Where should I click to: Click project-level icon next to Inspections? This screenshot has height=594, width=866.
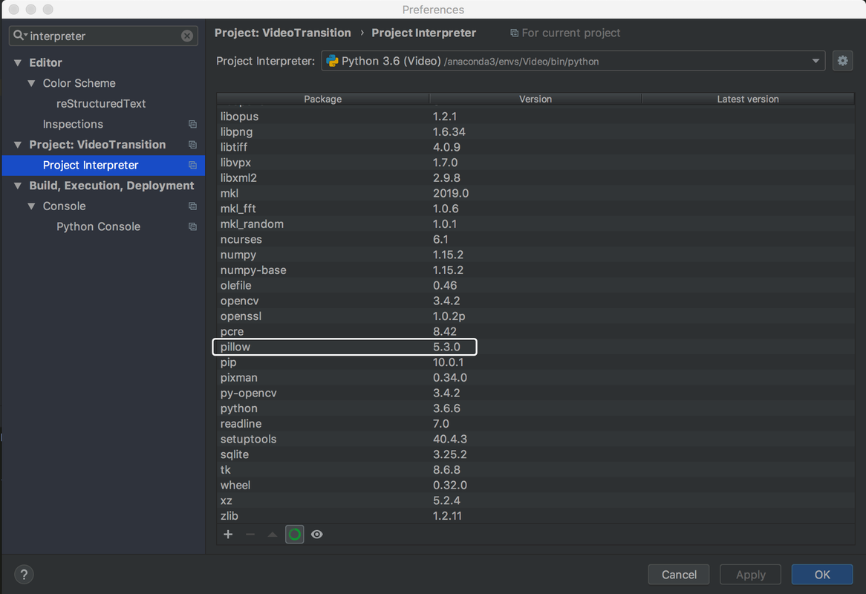point(192,124)
